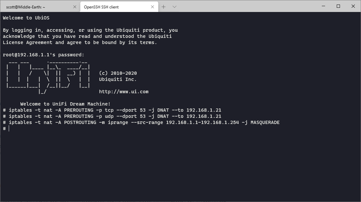Close the scott@Middle-Earth tab

pyautogui.click(x=75, y=7)
